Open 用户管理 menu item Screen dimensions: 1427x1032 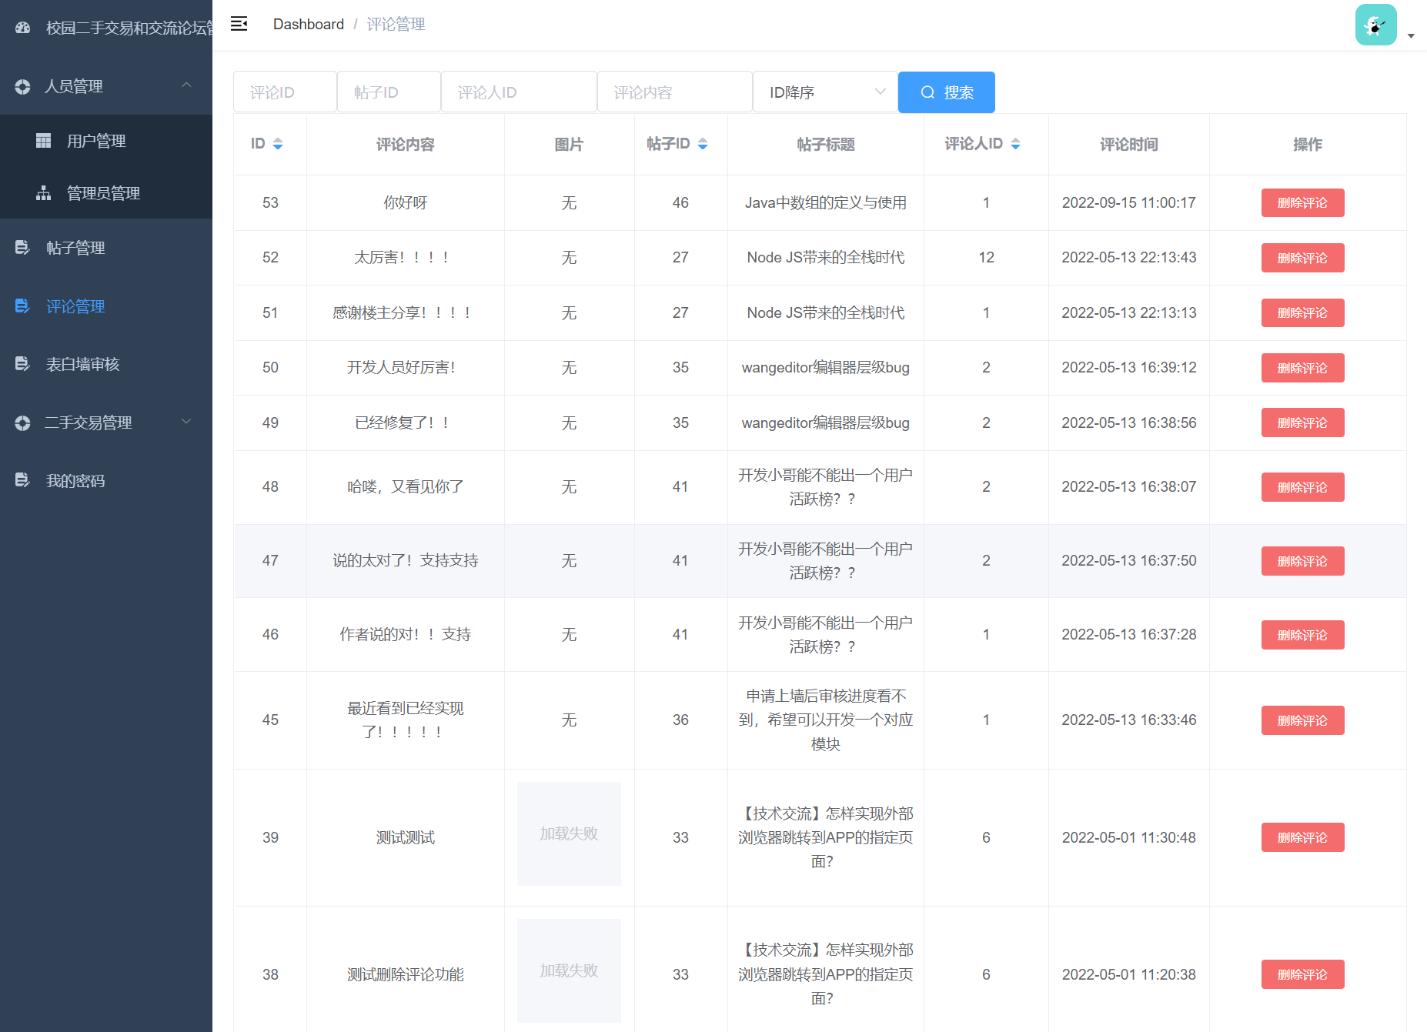[x=106, y=141]
